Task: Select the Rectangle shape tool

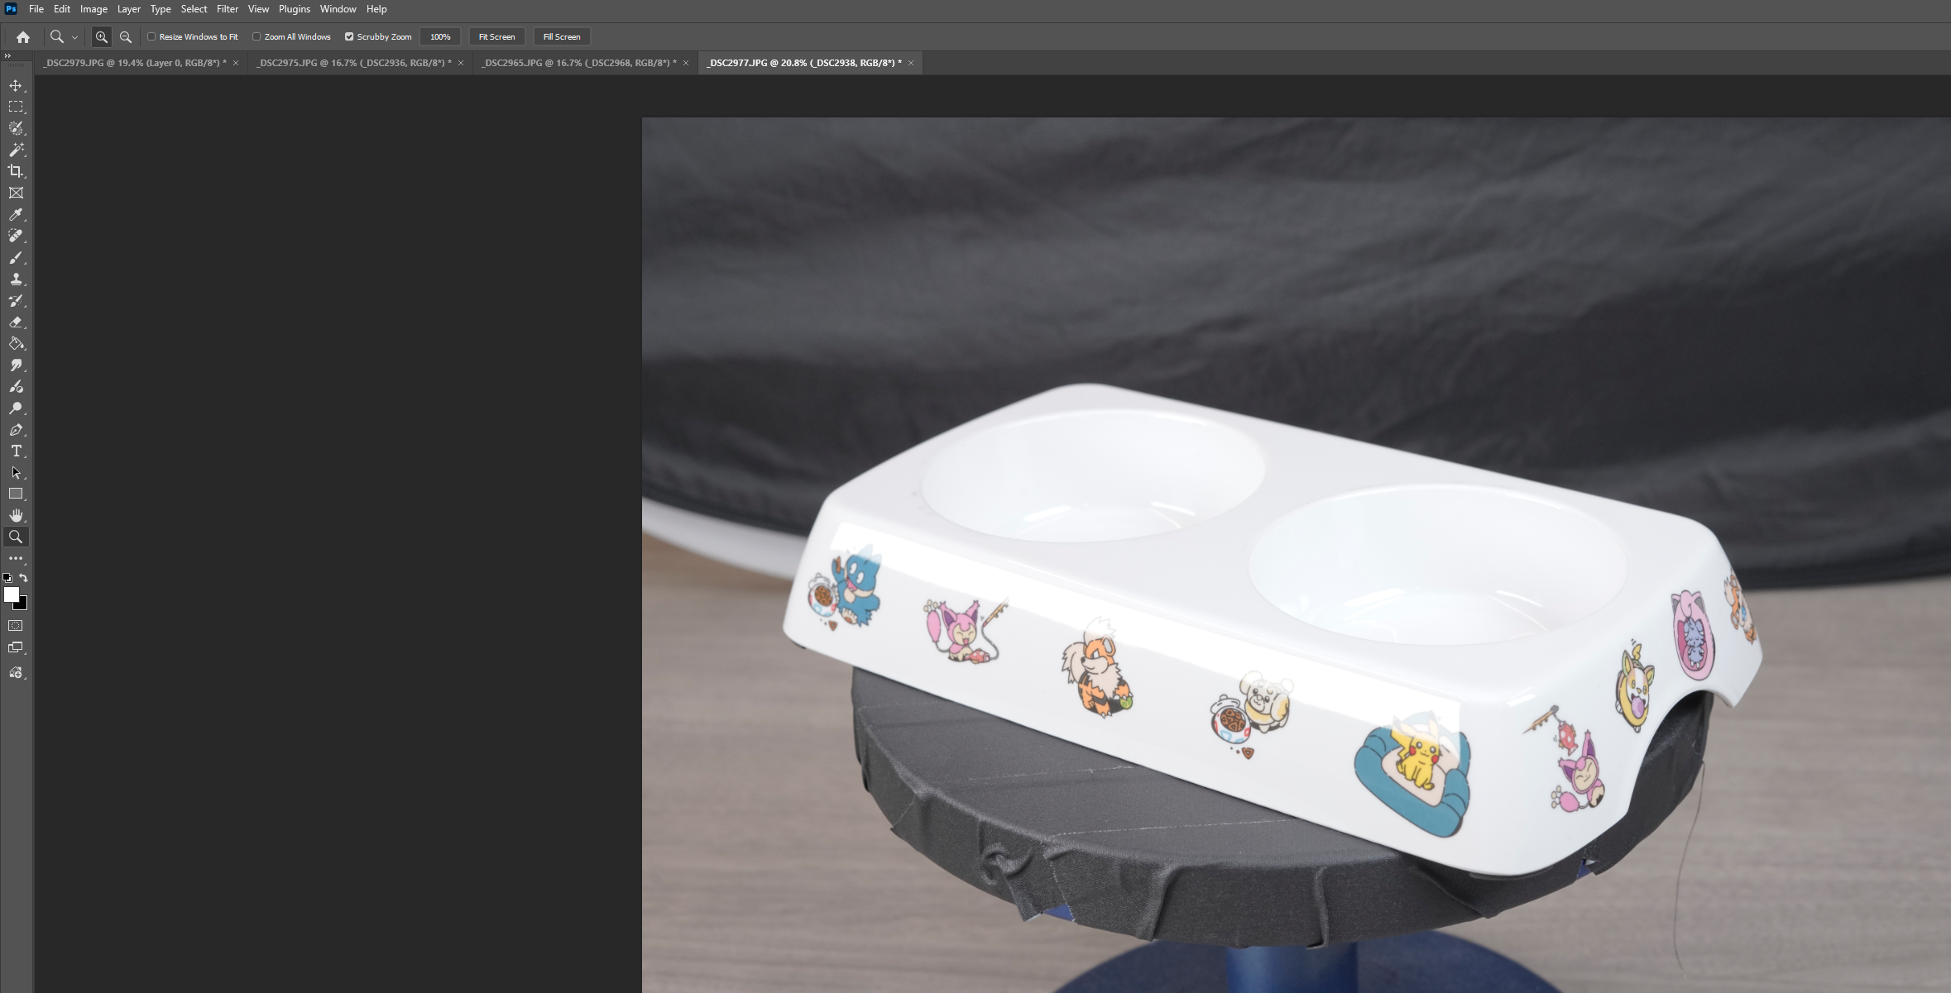Action: (x=16, y=494)
